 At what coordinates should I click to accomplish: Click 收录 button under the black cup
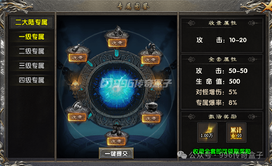point(151,119)
